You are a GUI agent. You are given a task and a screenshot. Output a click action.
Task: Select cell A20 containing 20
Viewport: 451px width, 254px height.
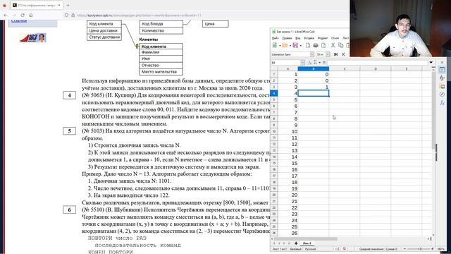pos(288,195)
